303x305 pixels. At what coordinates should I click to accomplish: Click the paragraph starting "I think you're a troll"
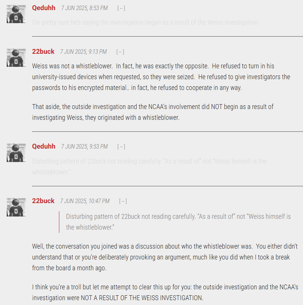[165, 292]
